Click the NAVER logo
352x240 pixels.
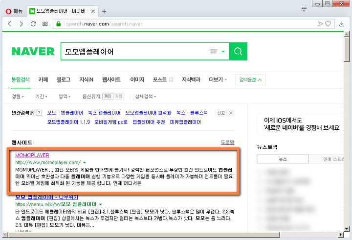coord(33,51)
